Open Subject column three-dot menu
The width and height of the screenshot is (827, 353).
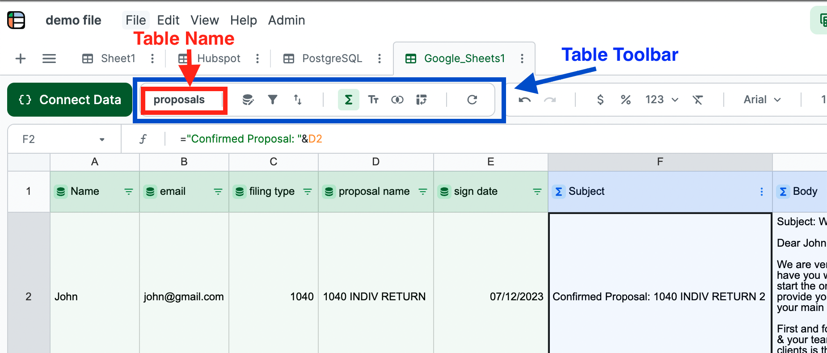pos(762,191)
